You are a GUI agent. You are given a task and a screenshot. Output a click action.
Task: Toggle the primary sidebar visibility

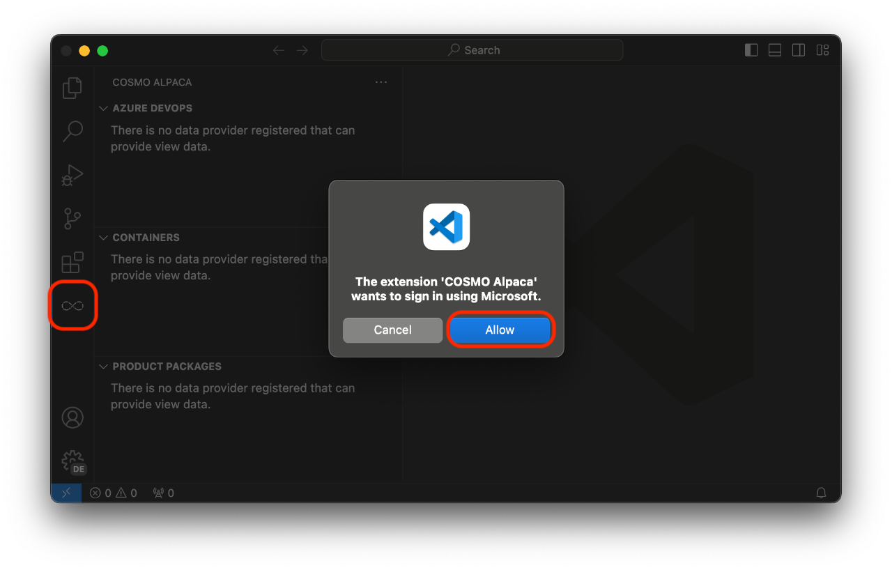(751, 49)
